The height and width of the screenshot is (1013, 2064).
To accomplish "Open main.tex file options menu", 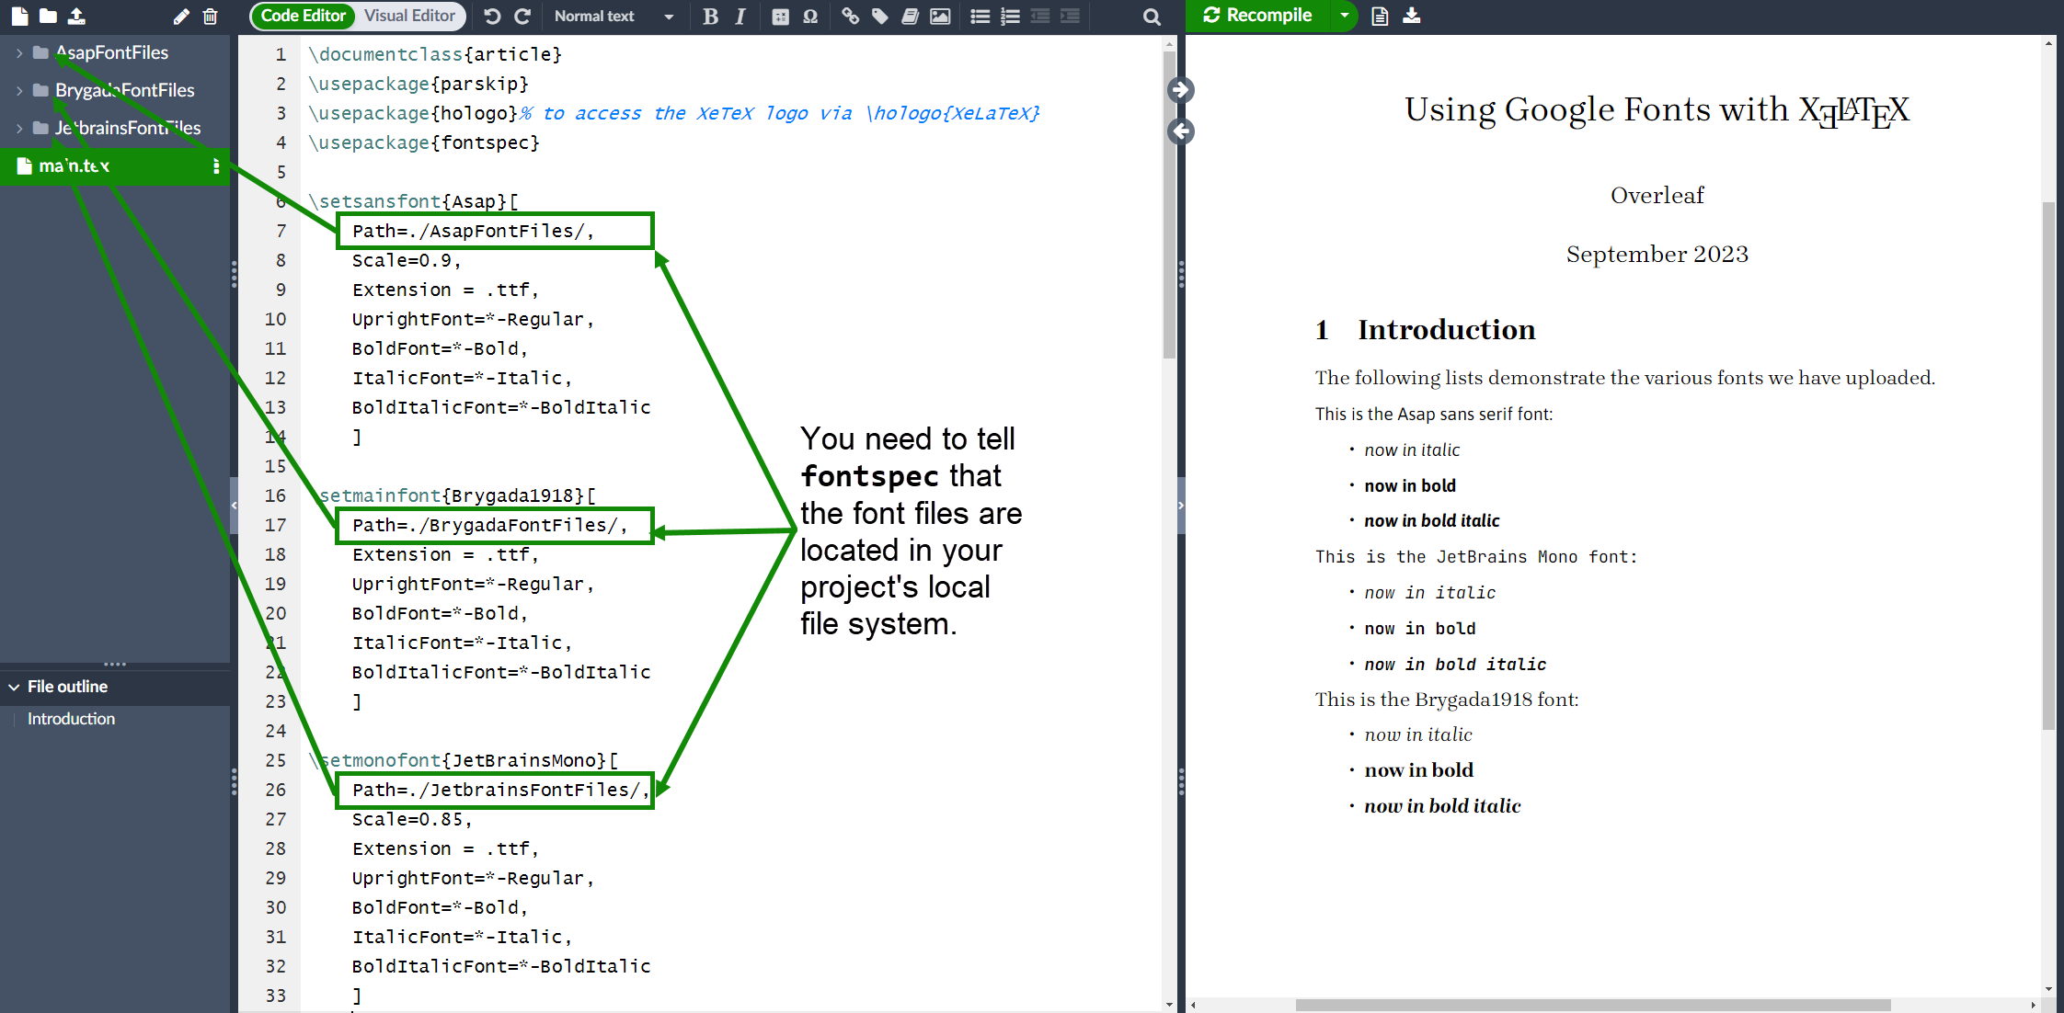I will [216, 165].
